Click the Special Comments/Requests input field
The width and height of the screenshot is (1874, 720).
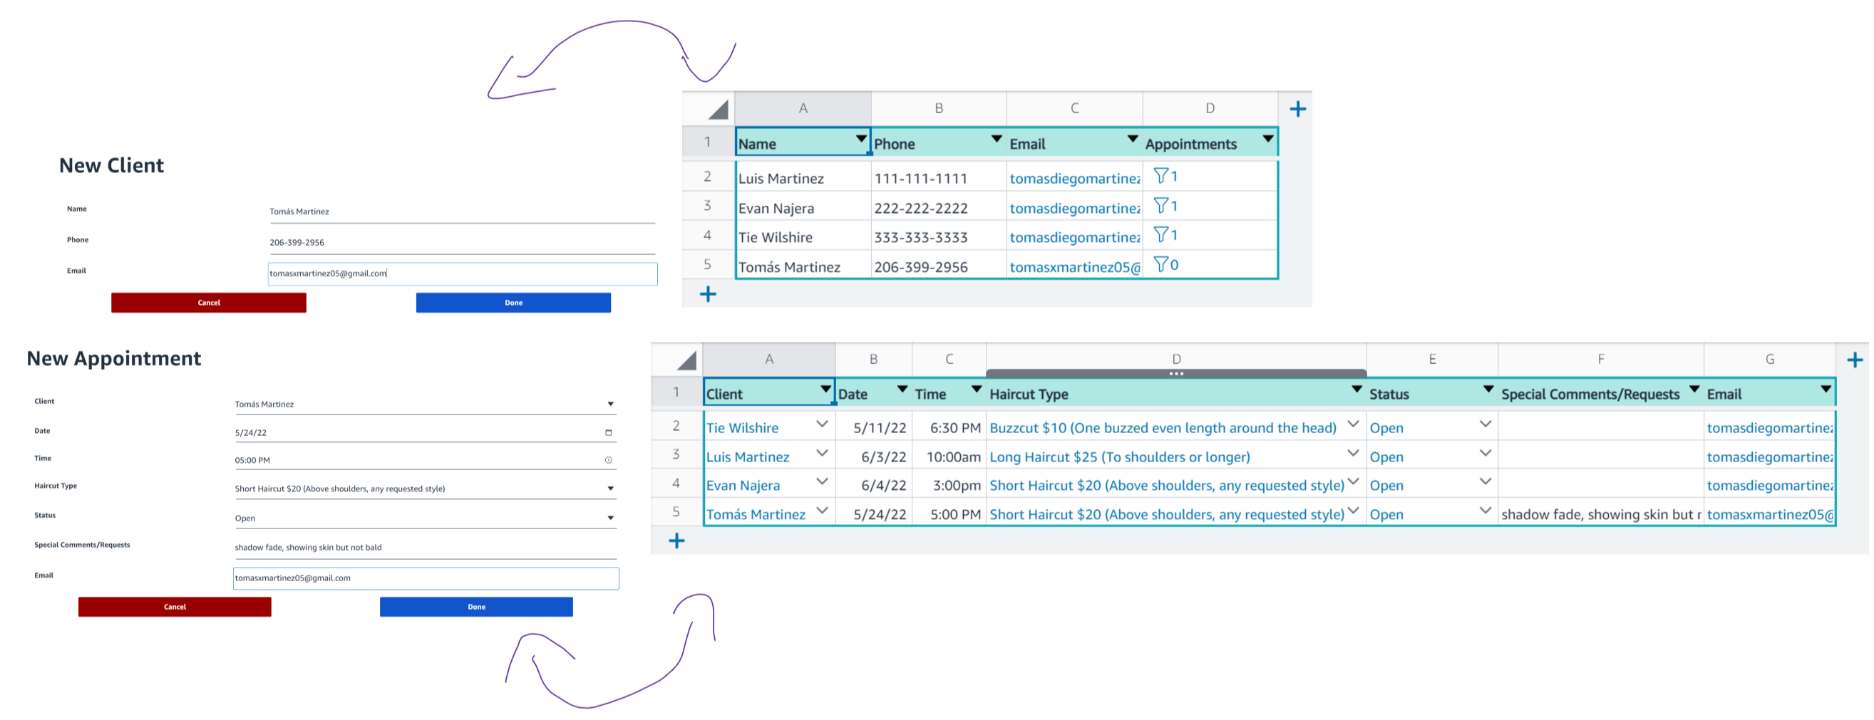425,548
